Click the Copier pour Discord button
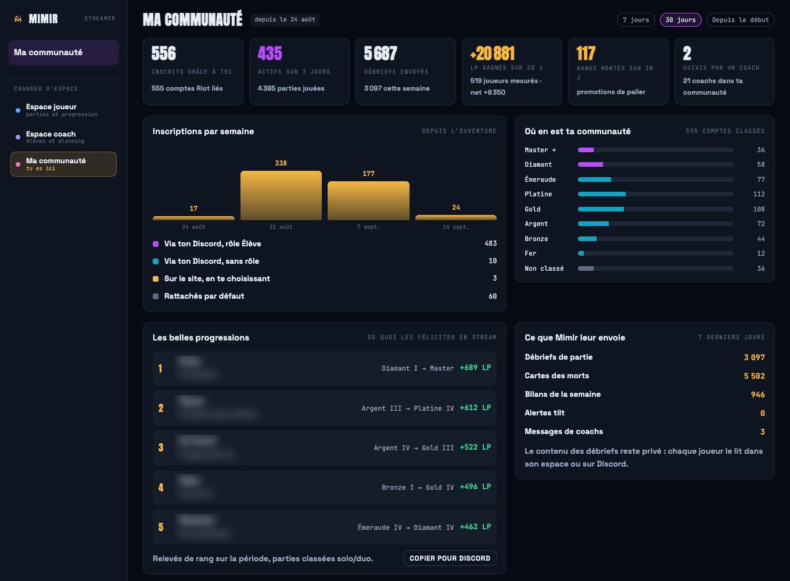This screenshot has height=581, width=790. 450,558
